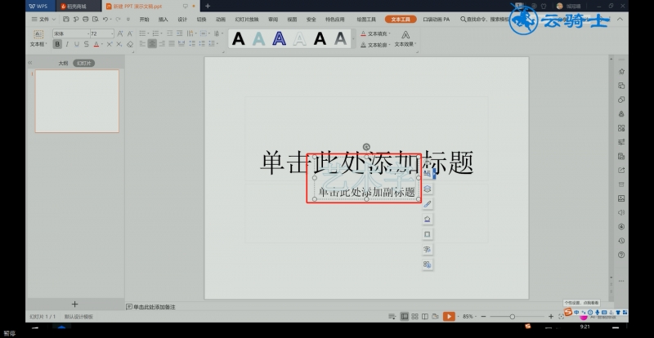Apply Italic formatting
The height and width of the screenshot is (338, 654).
[67, 44]
